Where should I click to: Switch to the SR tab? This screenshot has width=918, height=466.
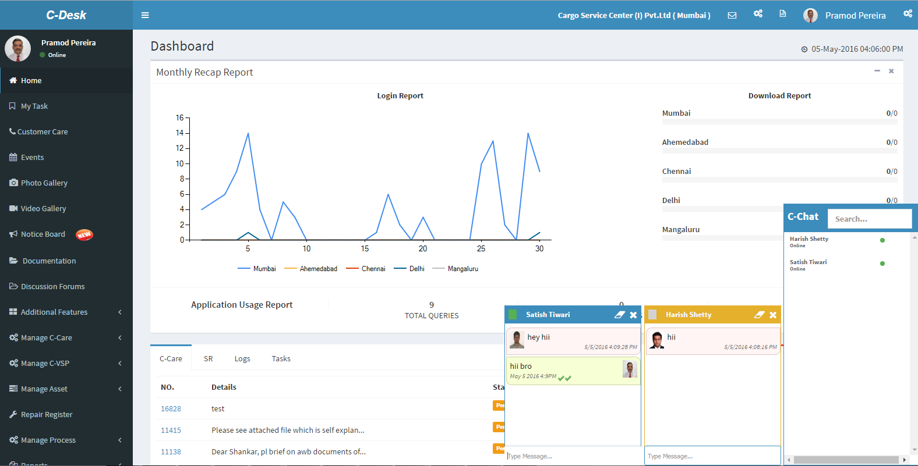coord(209,358)
